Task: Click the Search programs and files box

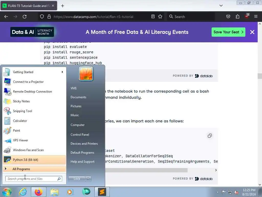Action: tap(34, 179)
